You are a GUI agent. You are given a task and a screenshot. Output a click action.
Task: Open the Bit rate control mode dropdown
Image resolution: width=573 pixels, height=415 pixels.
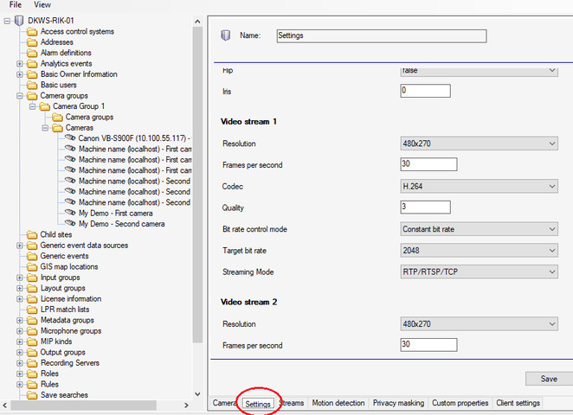point(479,229)
